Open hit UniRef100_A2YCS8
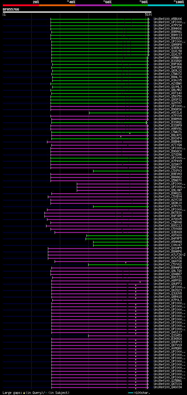 pos(168,200)
